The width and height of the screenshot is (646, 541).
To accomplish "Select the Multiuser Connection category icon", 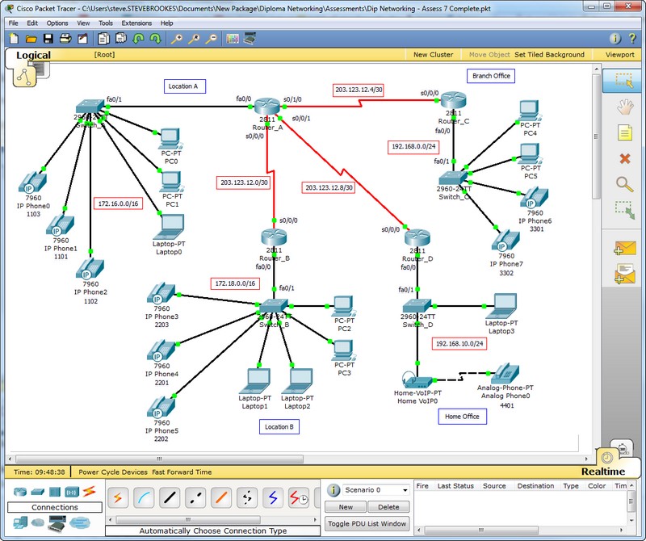I will (80, 523).
